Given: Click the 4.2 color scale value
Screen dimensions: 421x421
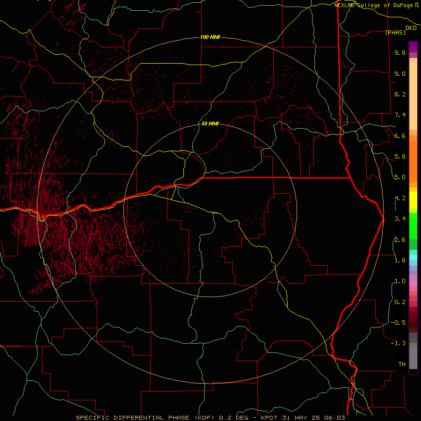Looking at the screenshot, I should tap(400, 198).
